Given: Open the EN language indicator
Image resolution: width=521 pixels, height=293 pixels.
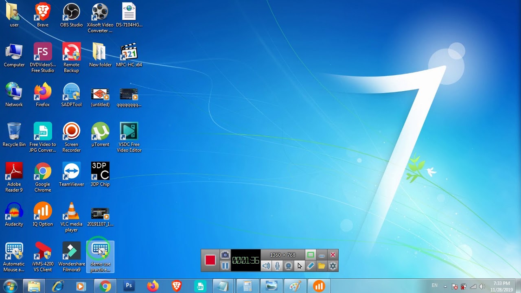Looking at the screenshot, I should click(434, 286).
